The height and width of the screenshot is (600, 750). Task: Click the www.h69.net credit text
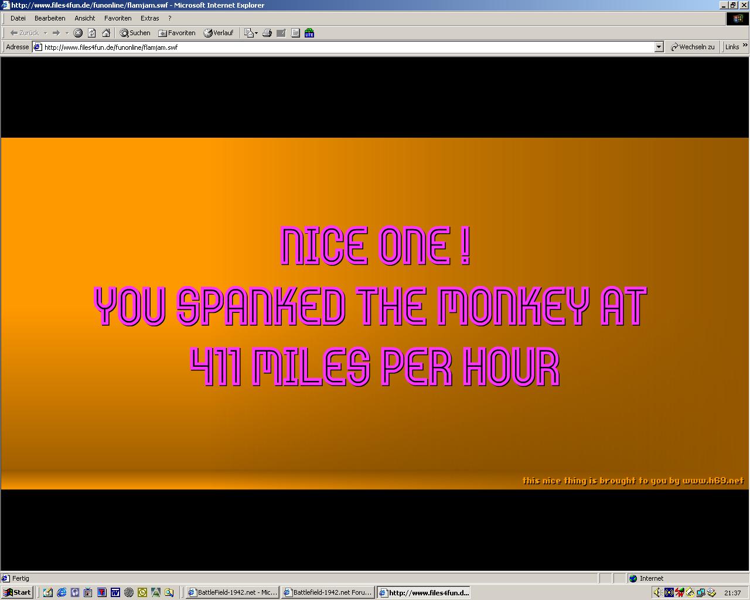(x=712, y=480)
